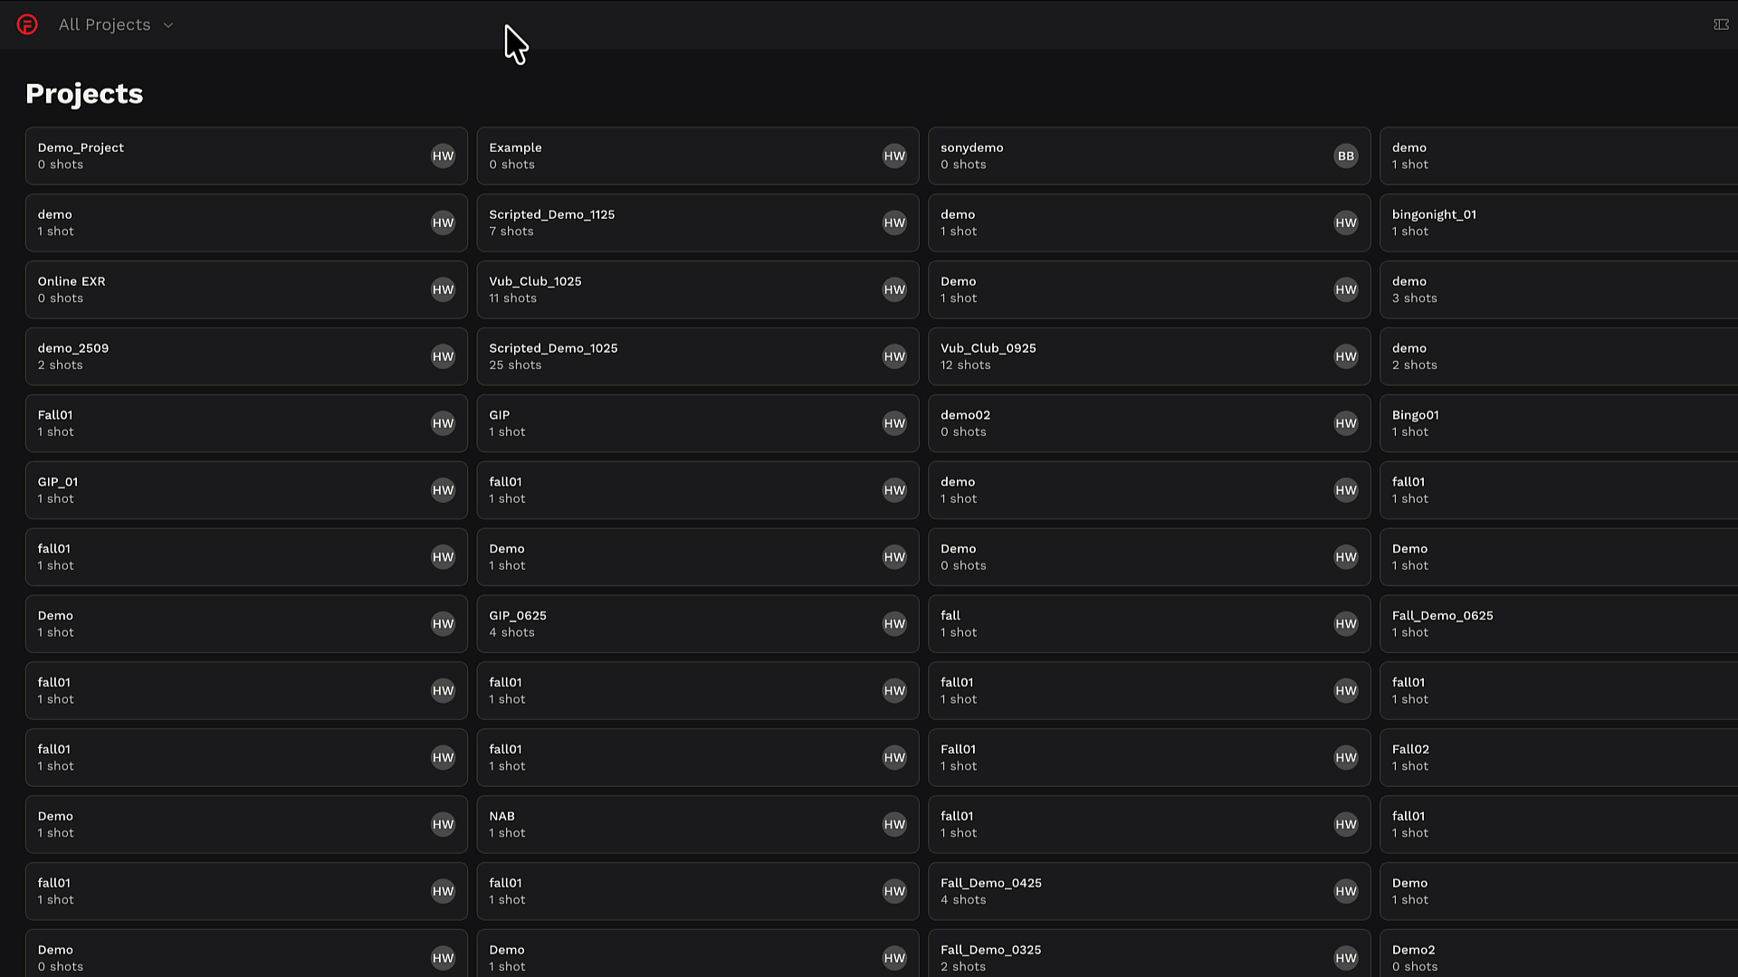The image size is (1738, 977).
Task: Expand the chevron next to All Projects
Action: click(167, 24)
